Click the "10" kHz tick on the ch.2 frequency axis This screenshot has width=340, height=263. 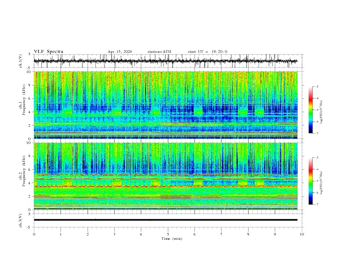point(29,143)
